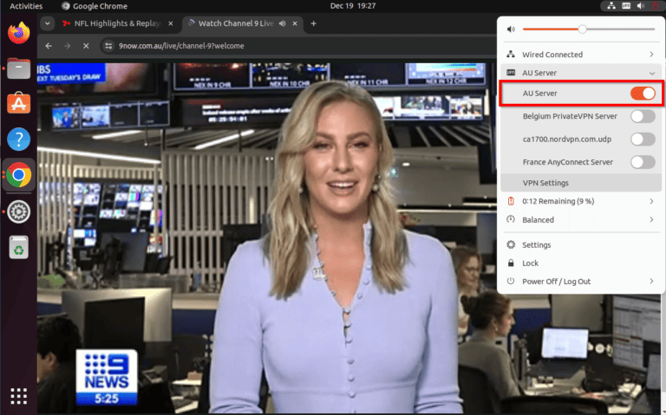Open Ubuntu Software from the dock

coord(18,104)
